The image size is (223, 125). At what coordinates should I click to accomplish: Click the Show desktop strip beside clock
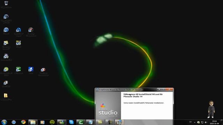point(222,122)
